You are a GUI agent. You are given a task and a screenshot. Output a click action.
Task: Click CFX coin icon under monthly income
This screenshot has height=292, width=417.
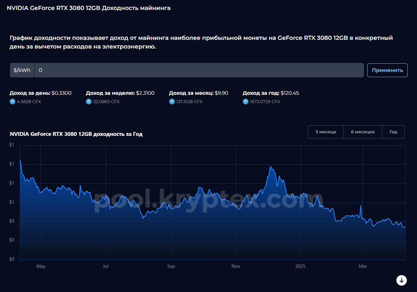tap(172, 102)
